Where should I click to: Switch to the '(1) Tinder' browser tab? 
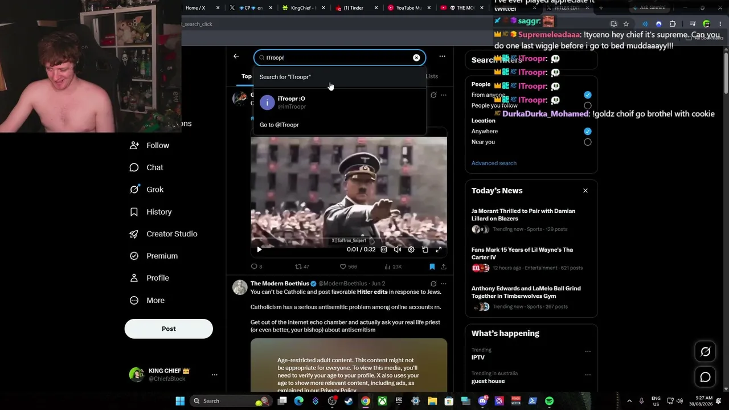(x=358, y=8)
